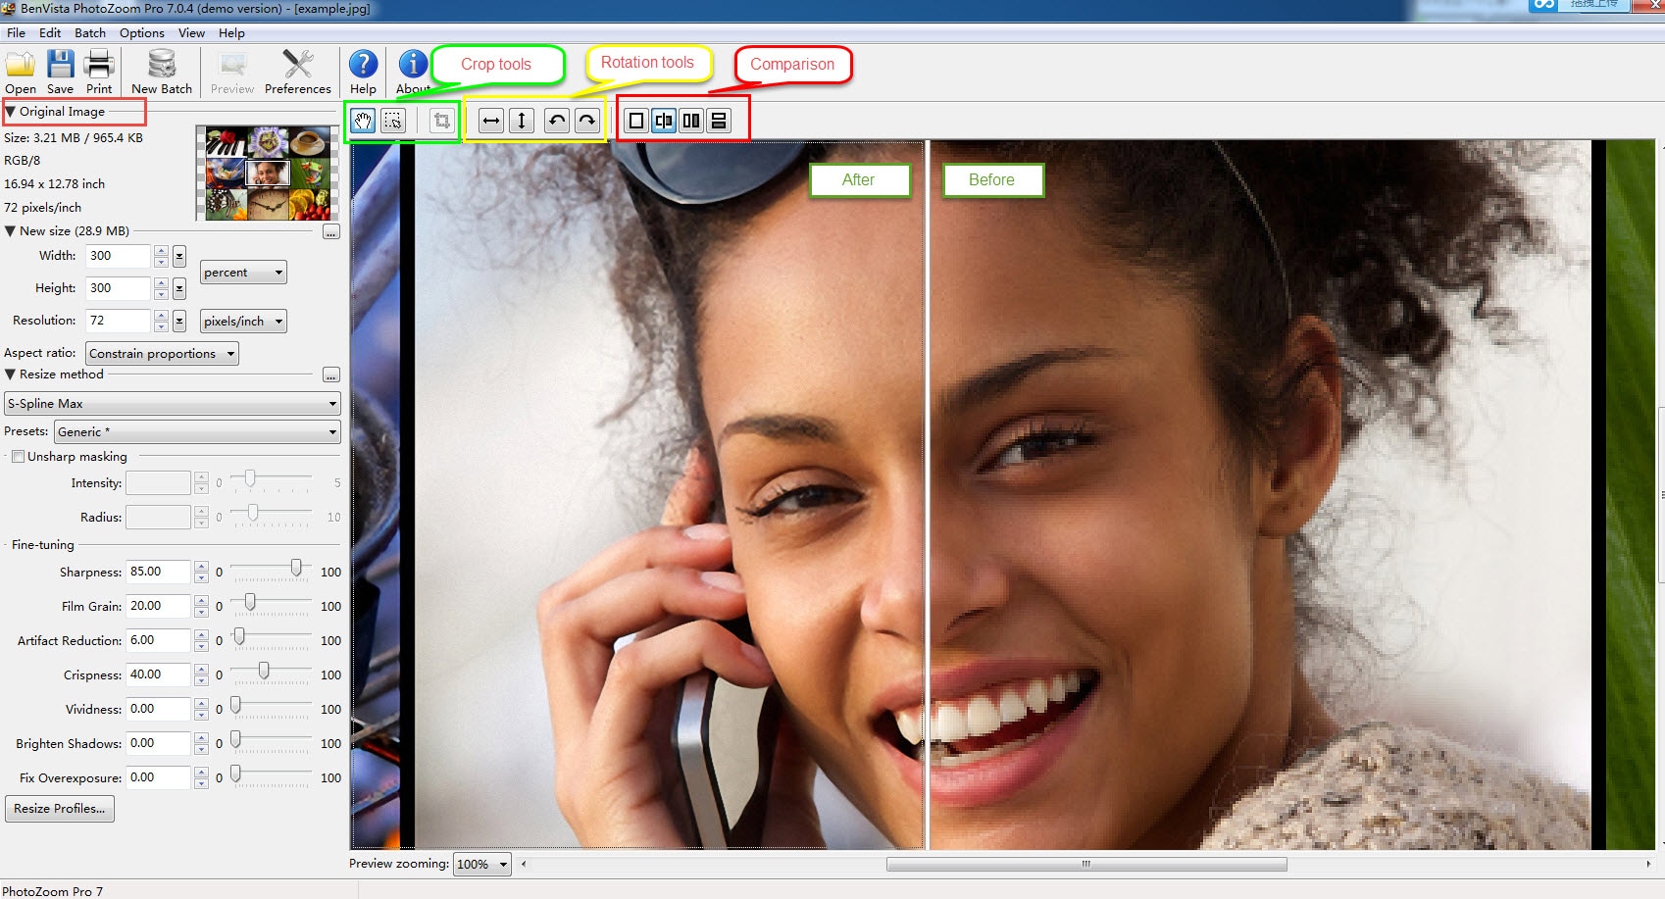The width and height of the screenshot is (1665, 899).
Task: Collapse the Resize method section
Action: coord(8,375)
